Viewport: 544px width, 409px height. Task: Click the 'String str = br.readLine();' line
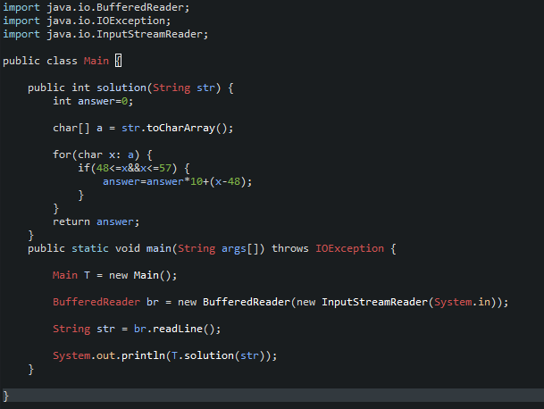coord(137,330)
